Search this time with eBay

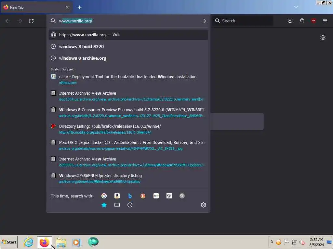pyautogui.click(x=156, y=196)
